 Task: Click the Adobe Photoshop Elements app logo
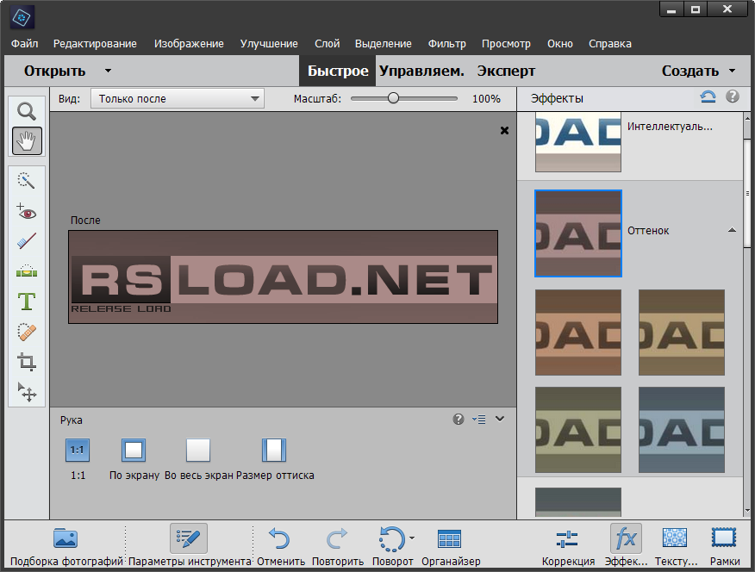pos(22,18)
